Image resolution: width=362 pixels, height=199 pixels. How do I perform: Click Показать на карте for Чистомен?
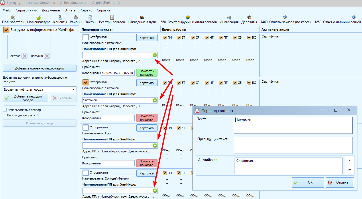click(147, 118)
